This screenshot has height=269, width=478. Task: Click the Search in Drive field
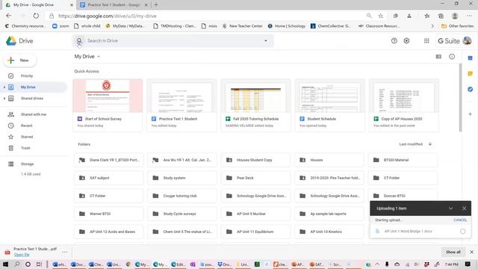point(173,40)
